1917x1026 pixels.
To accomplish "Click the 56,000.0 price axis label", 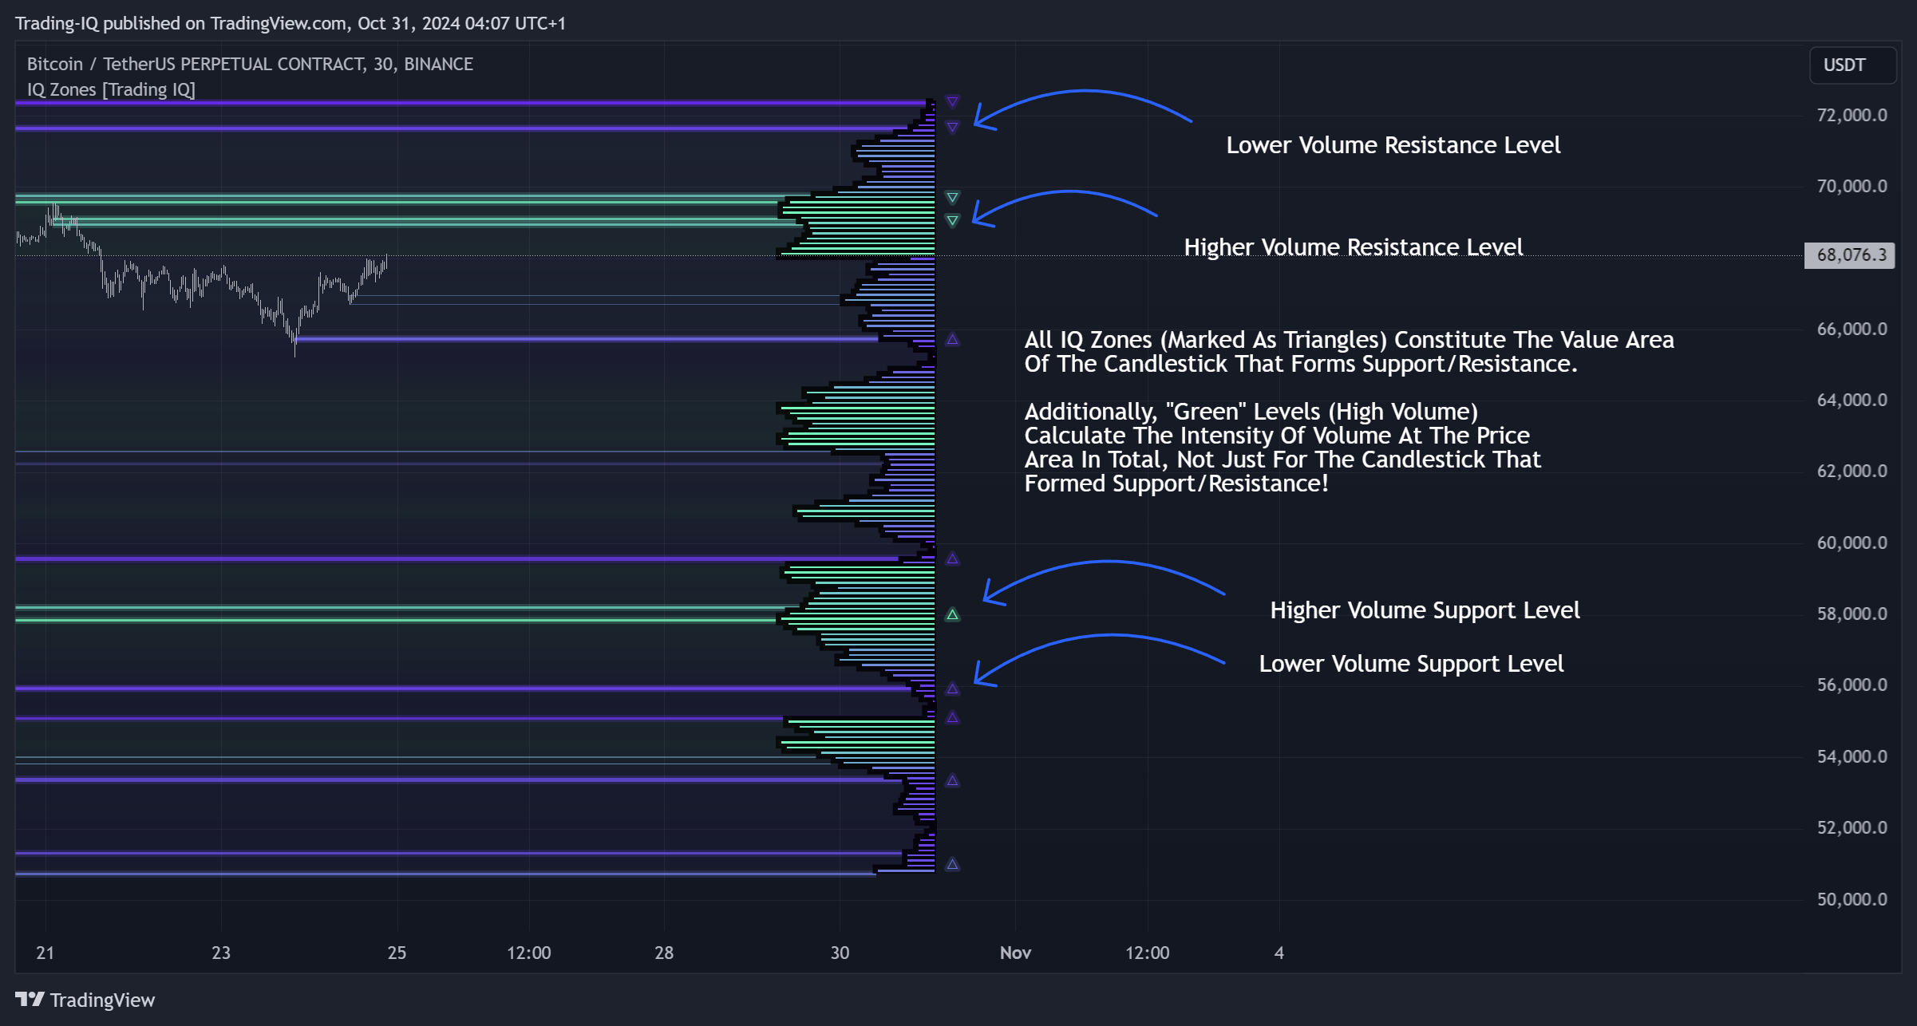I will pyautogui.click(x=1852, y=685).
